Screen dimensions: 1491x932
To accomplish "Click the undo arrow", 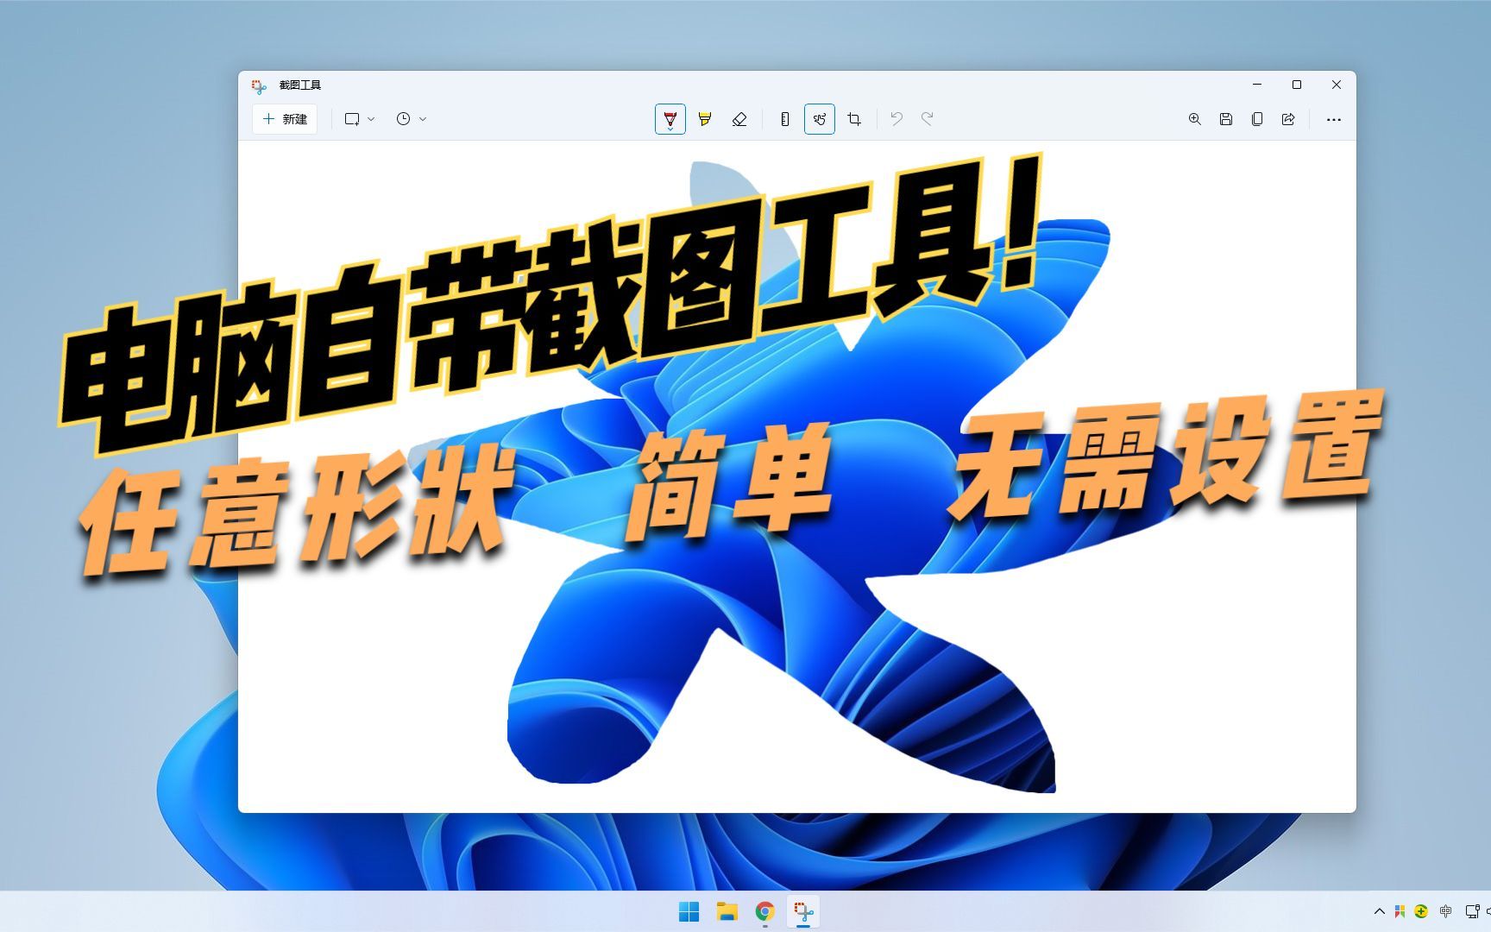I will [x=896, y=119].
